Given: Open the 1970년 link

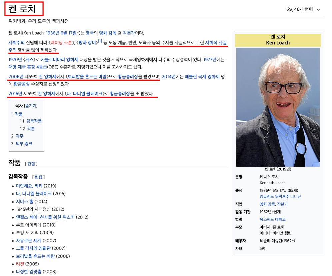Looking at the screenshot, I should click(x=15, y=59).
